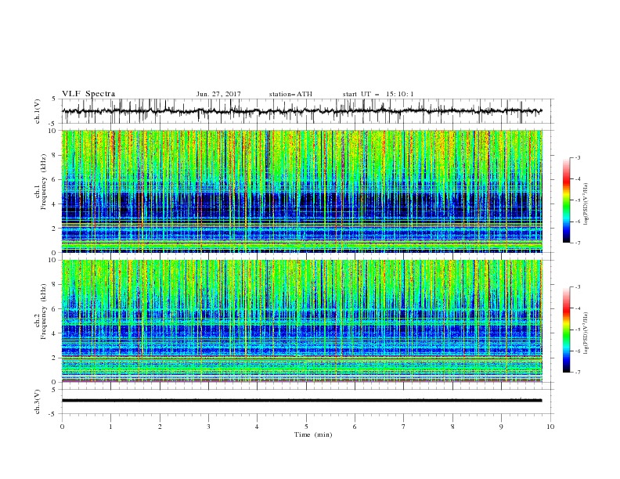Click the ch.1 voltage waveform trace
Screen dimensions: 620x479
tap(302, 111)
